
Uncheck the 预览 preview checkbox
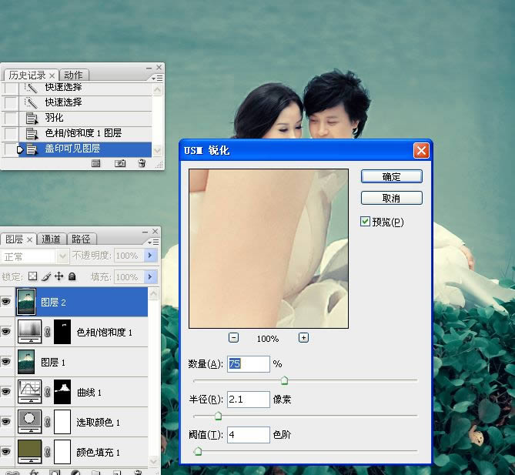click(366, 222)
